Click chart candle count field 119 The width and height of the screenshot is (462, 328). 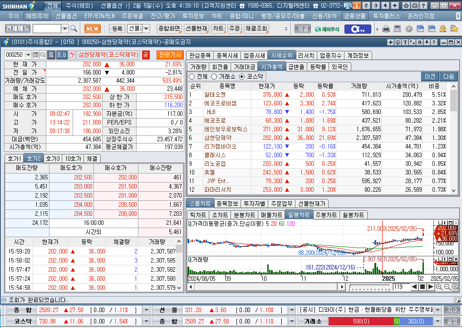401,287
